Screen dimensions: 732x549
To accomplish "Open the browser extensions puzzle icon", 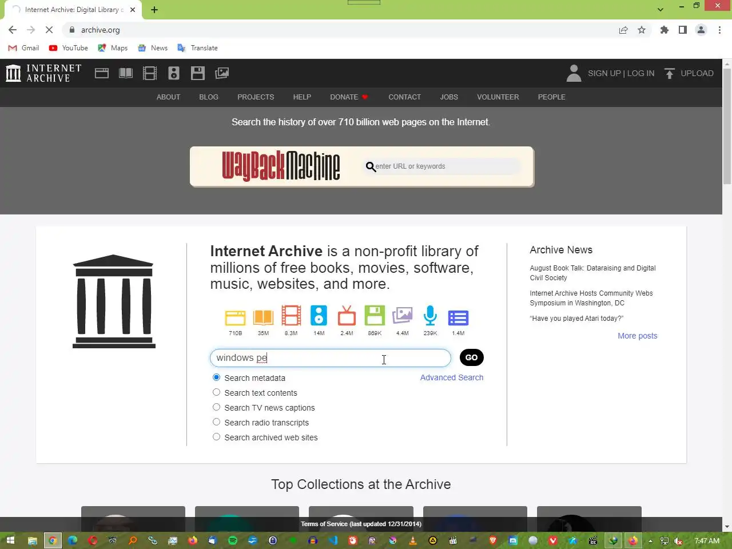I will tap(664, 30).
